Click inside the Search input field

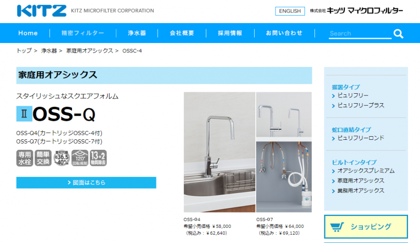360,34
